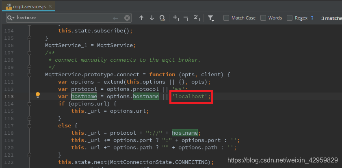Collapse the else block at line 117
This screenshot has height=168, width=342.
tap(29, 126)
